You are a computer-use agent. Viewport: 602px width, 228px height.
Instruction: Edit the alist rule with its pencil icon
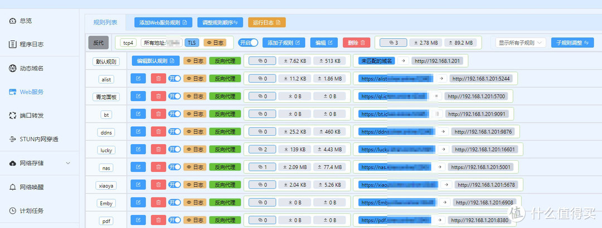click(x=138, y=78)
